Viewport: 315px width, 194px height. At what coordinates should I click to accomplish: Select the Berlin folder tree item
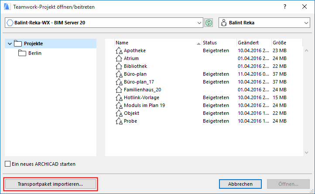tap(35, 53)
